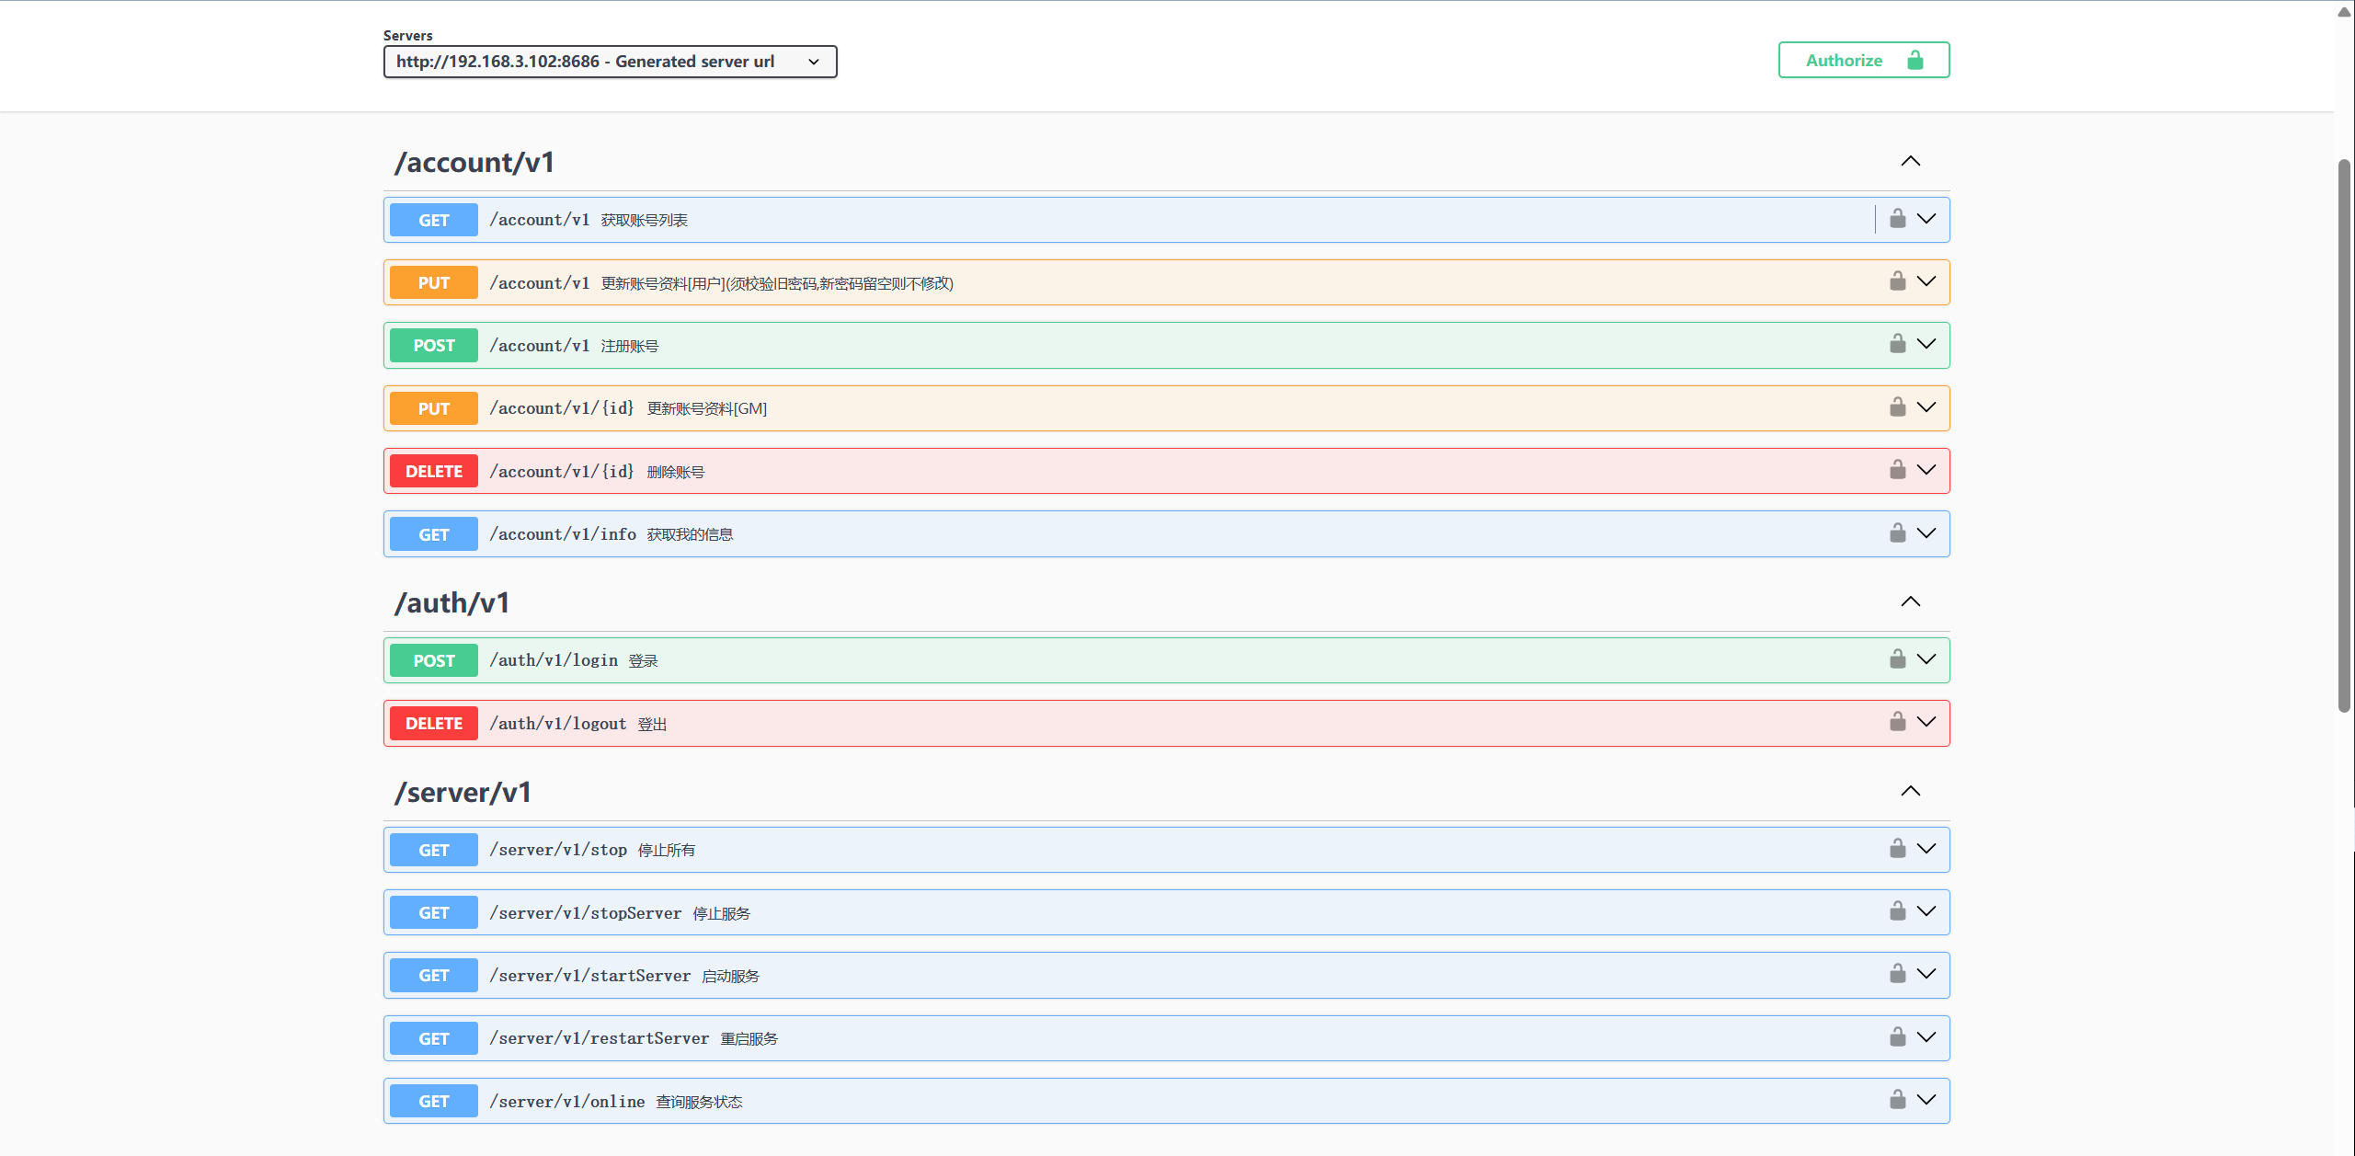2355x1156 pixels.
Task: Click lock icon on /server/v1/online row
Action: pyautogui.click(x=1897, y=1100)
